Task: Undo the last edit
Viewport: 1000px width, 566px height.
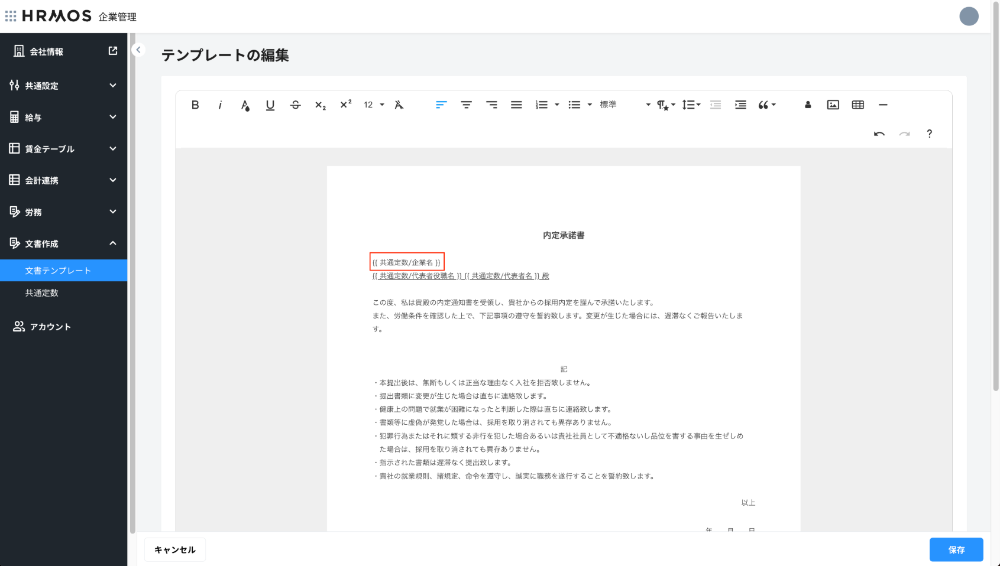Action: 879,134
